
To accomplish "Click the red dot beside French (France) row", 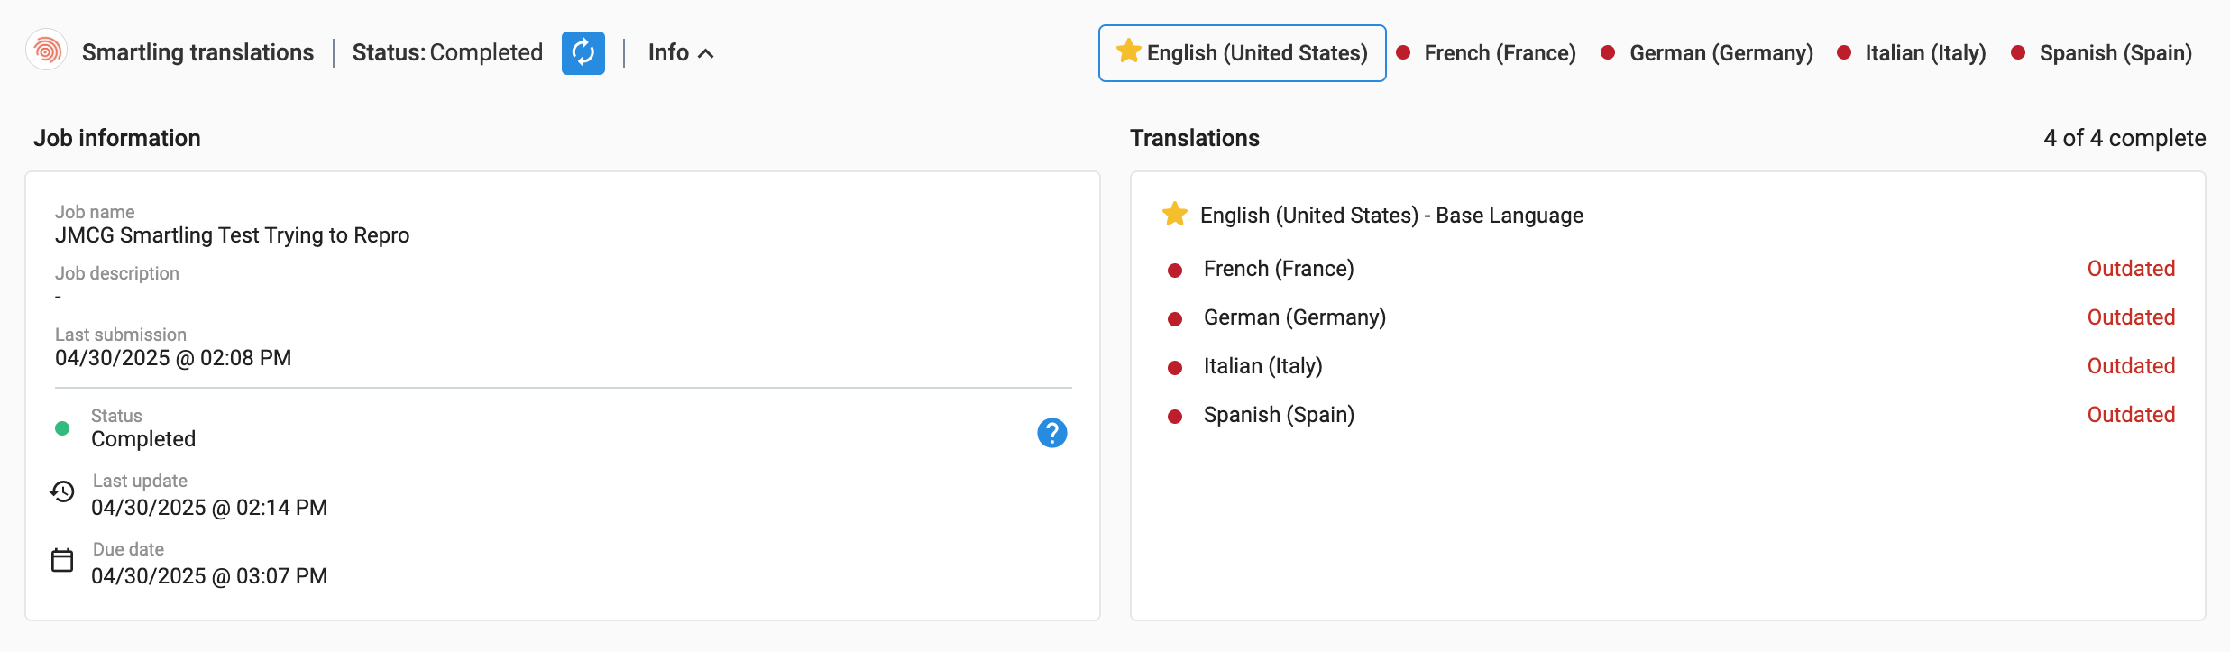I will tap(1175, 271).
